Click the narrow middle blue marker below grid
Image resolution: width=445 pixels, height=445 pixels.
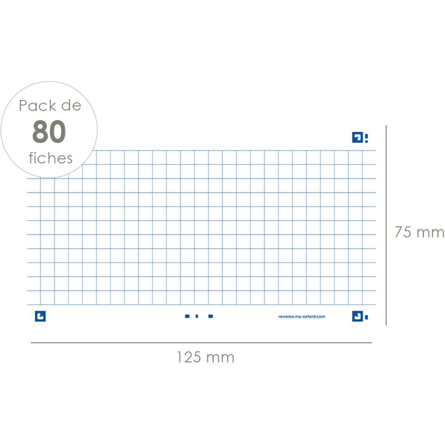197,316
